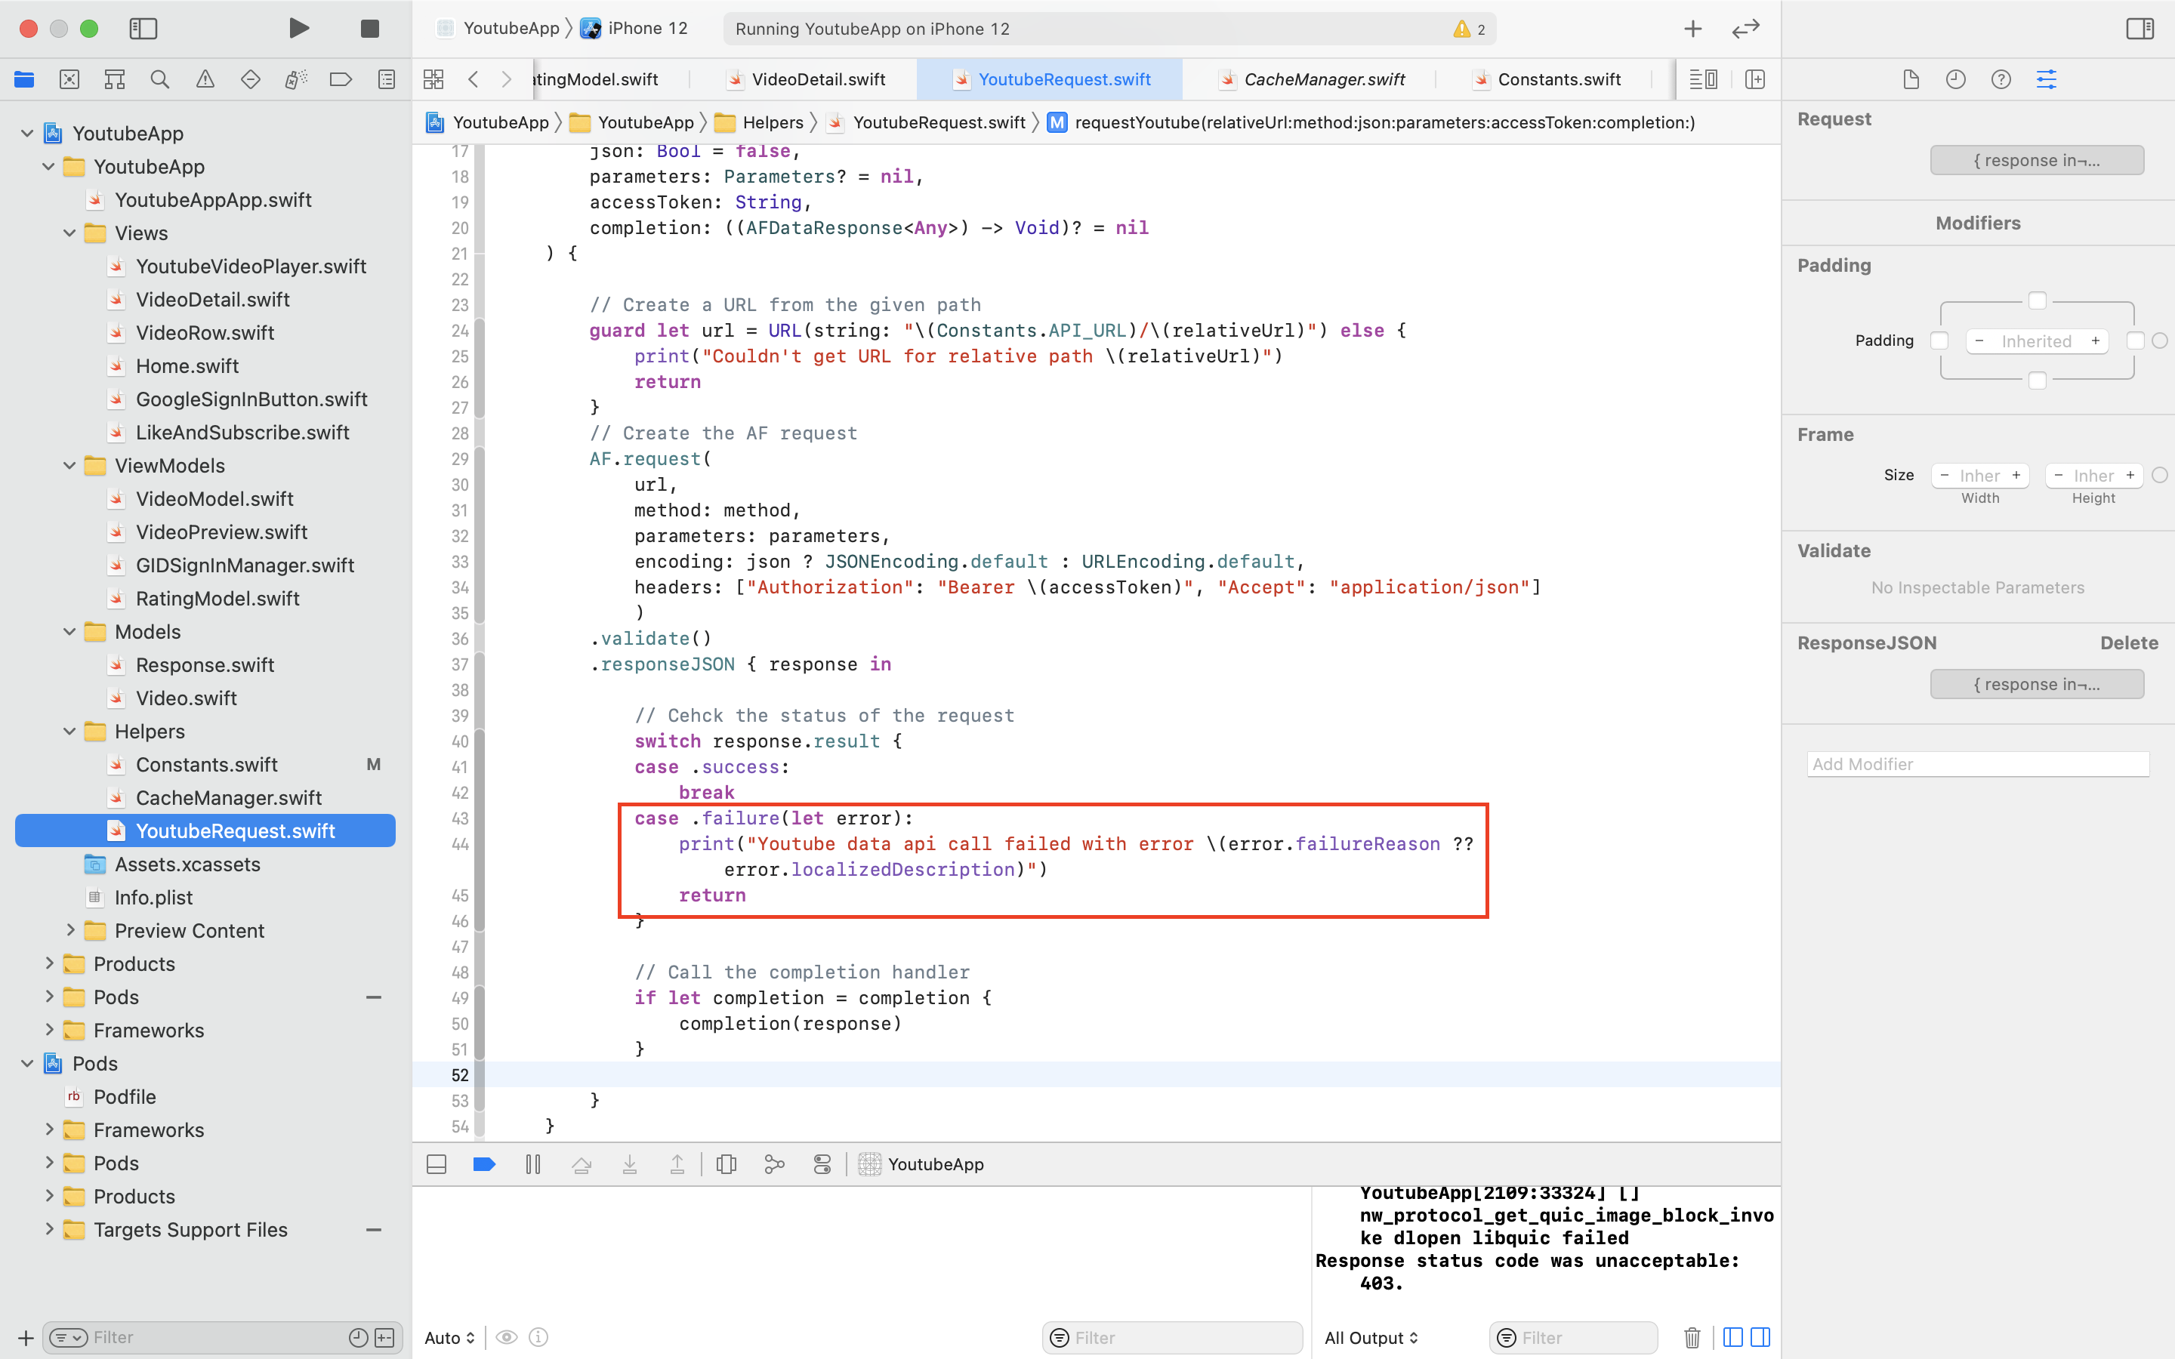Viewport: 2175px width, 1359px height.
Task: Click the Add Modifier input field
Action: pos(1977,764)
